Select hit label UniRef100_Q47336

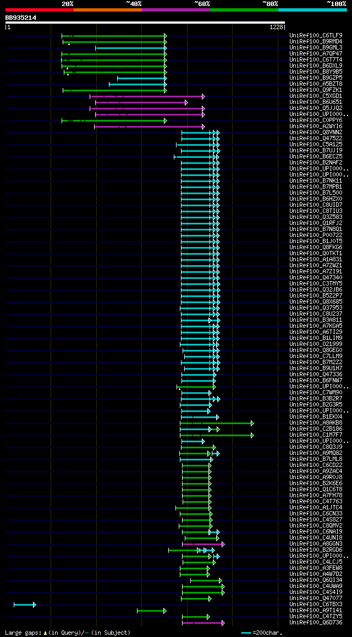click(x=316, y=374)
